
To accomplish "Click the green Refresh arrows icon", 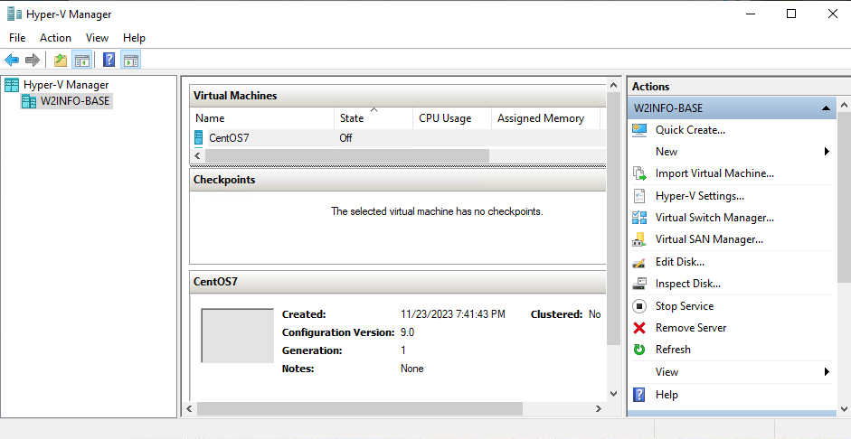I will (x=639, y=350).
